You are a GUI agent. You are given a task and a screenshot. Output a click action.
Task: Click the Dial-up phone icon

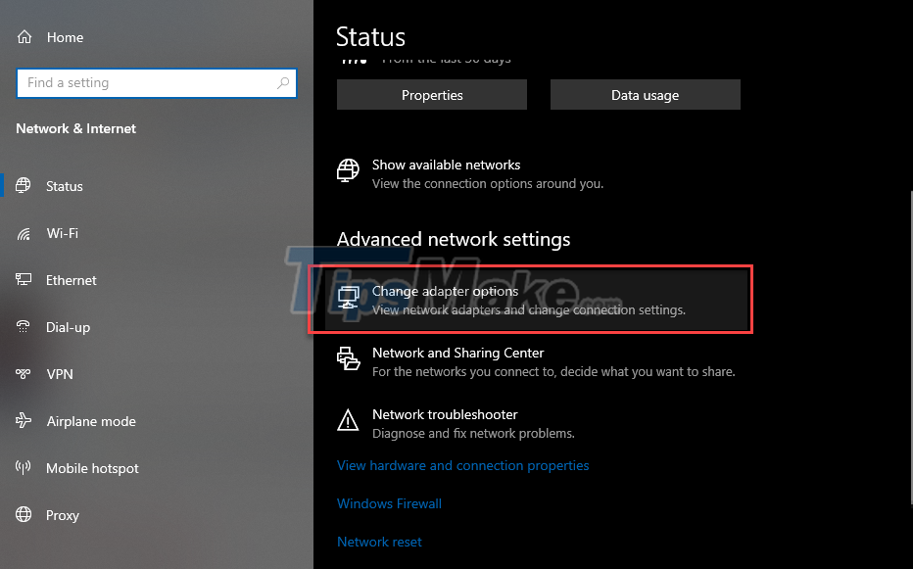coord(24,327)
